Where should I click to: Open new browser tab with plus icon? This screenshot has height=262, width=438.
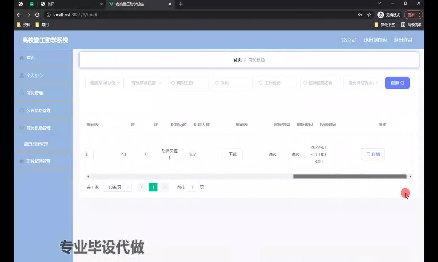pos(181,4)
